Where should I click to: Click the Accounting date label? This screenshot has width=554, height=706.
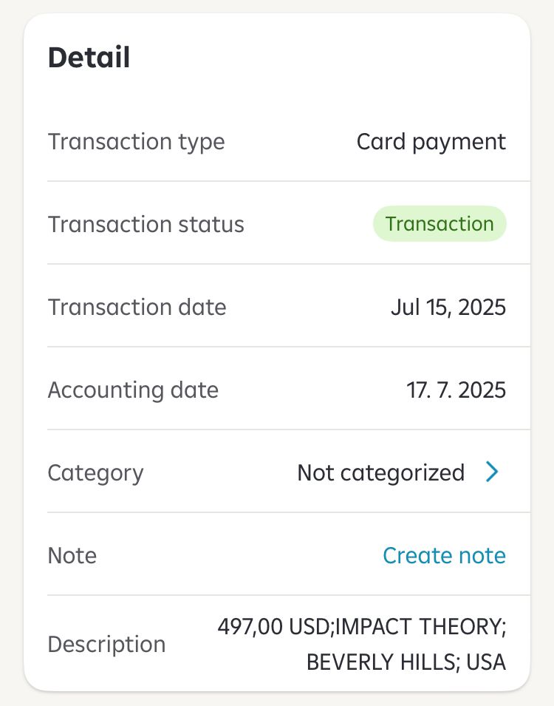pyautogui.click(x=133, y=390)
